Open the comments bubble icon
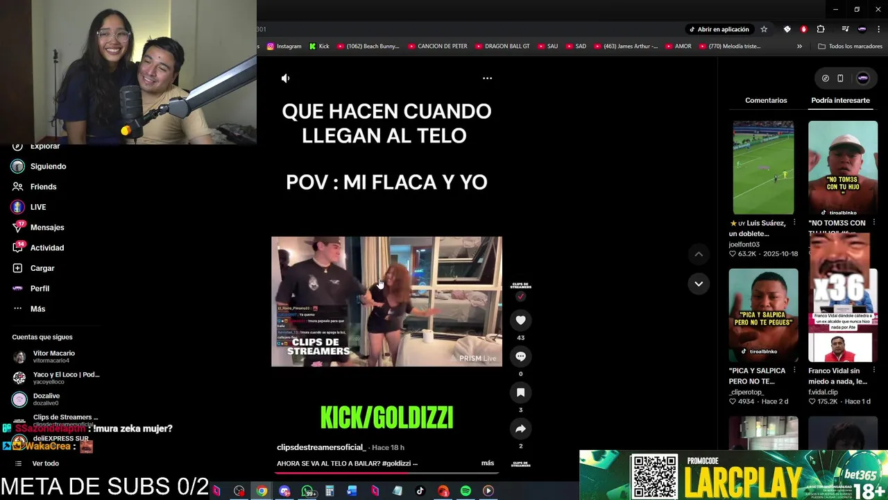 pyautogui.click(x=520, y=356)
